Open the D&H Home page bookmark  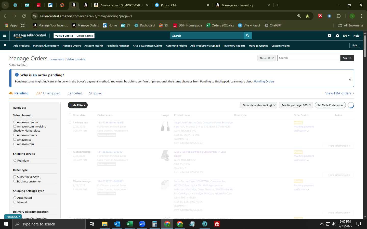pyautogui.click(x=188, y=25)
